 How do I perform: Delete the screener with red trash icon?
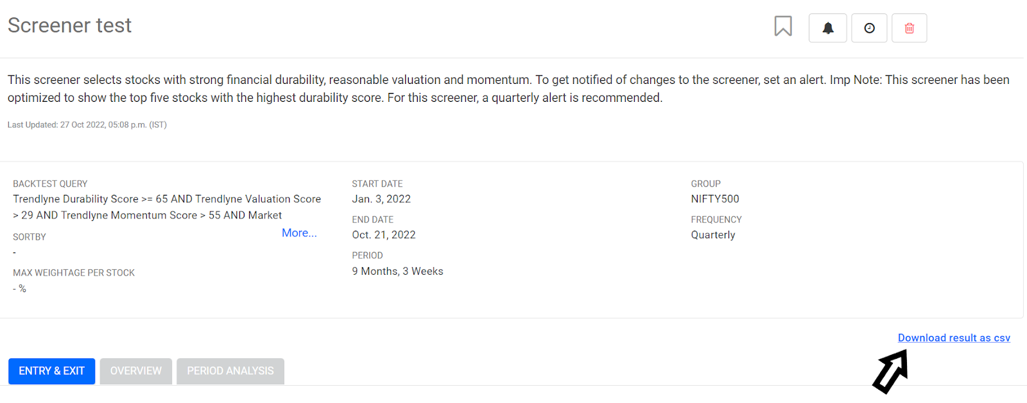[x=909, y=28]
